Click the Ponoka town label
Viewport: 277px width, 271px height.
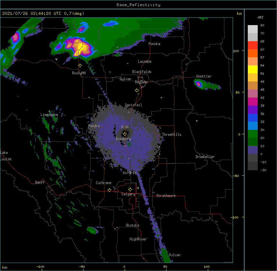tap(154, 44)
